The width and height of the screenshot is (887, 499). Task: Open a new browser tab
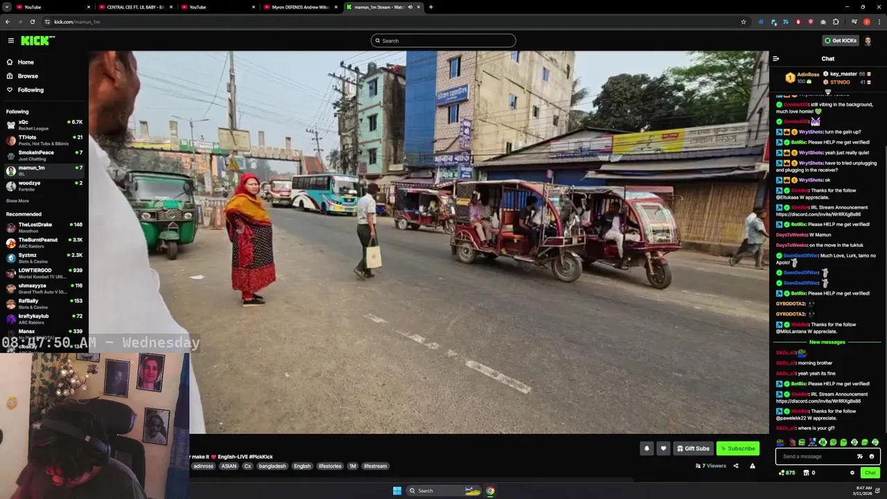tap(430, 7)
